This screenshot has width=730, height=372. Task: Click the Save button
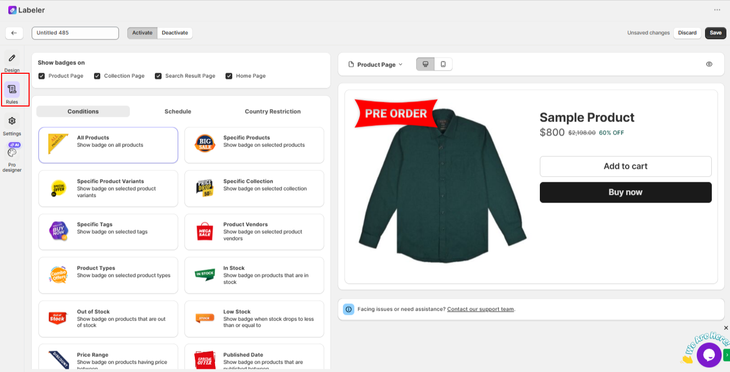tap(715, 33)
